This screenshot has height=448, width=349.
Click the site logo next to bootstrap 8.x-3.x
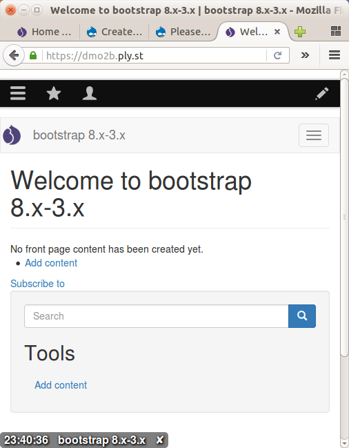(12, 135)
